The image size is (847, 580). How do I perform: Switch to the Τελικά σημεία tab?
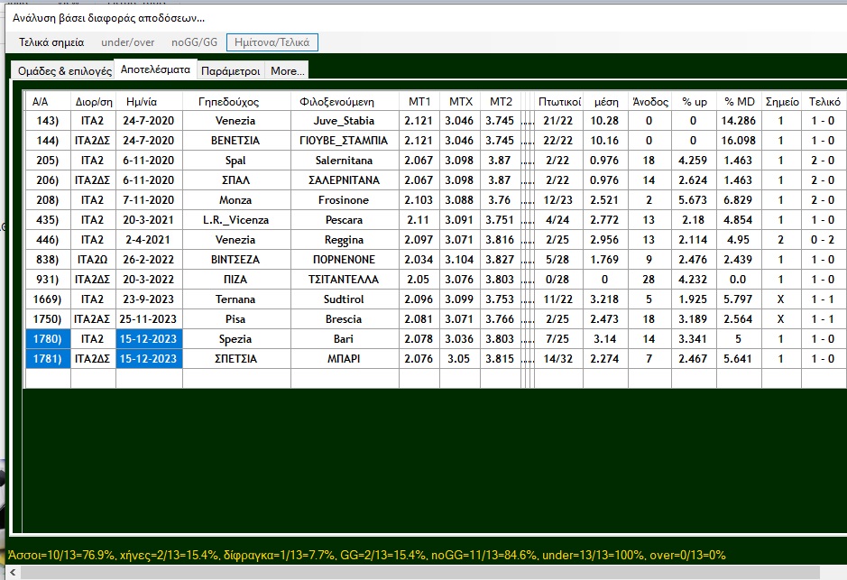click(51, 42)
